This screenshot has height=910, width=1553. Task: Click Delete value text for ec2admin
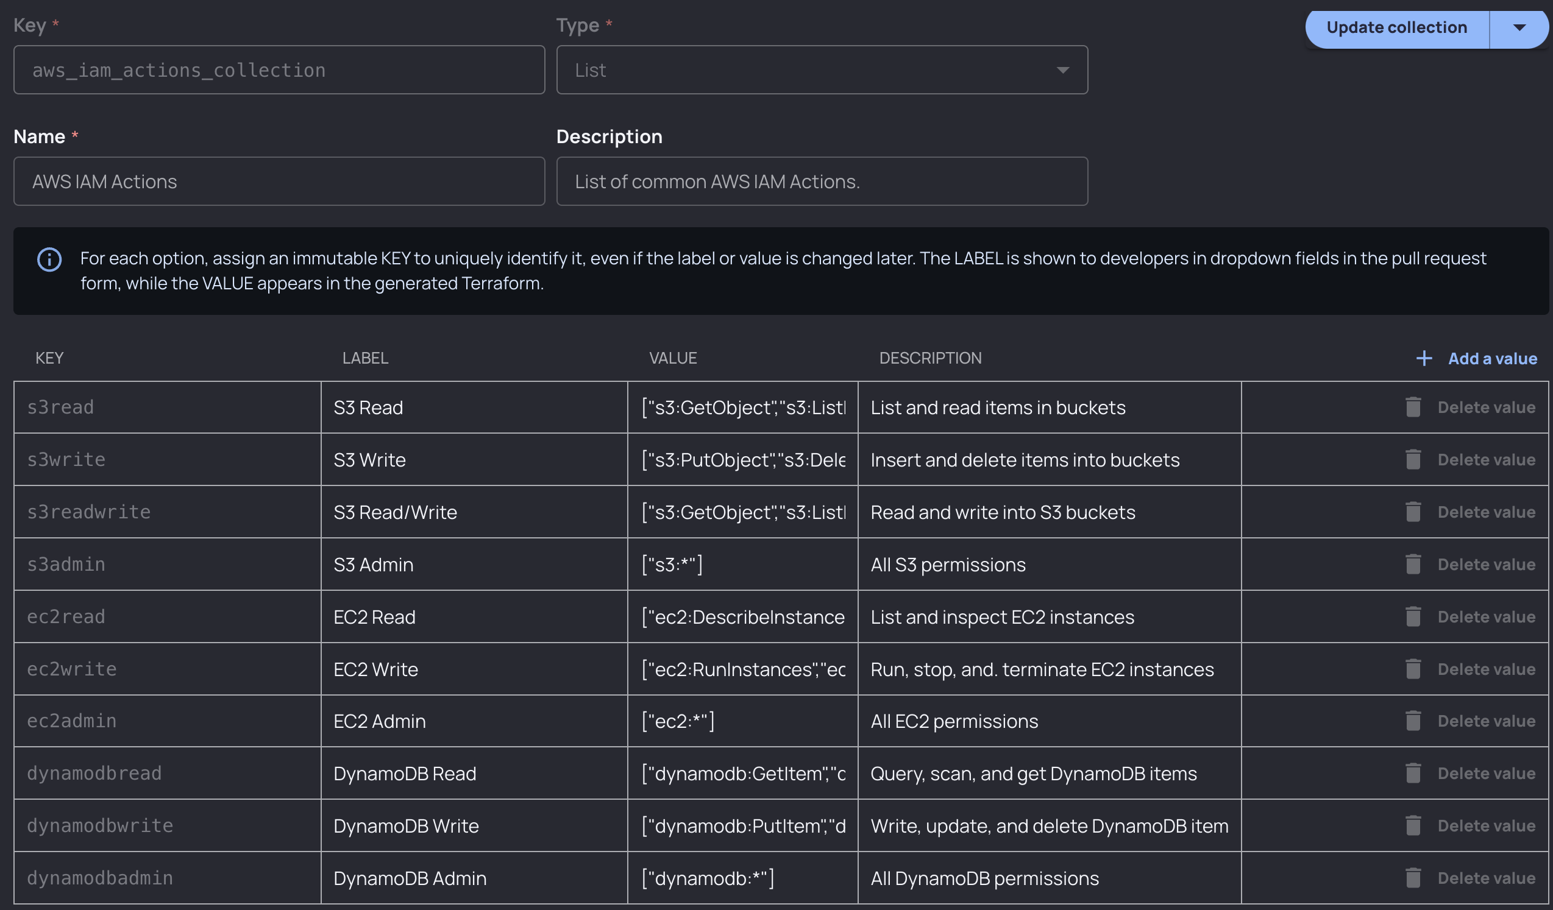[x=1486, y=721]
